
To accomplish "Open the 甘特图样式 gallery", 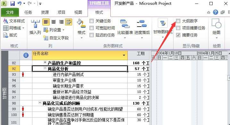I will point(163,28).
